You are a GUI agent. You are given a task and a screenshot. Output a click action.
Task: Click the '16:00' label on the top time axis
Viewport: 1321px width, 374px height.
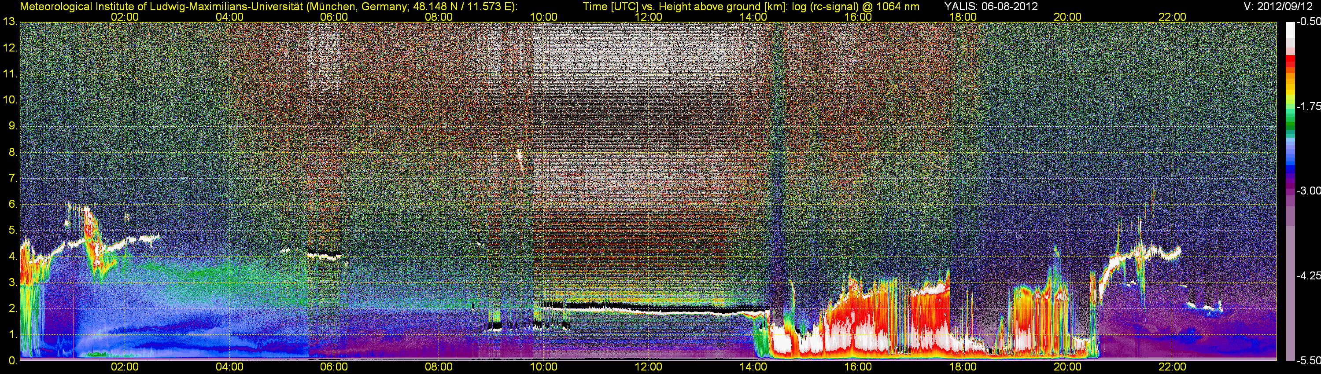(x=858, y=17)
